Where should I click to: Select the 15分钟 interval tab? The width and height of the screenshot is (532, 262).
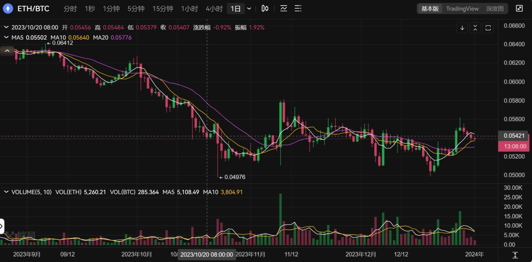pos(163,9)
